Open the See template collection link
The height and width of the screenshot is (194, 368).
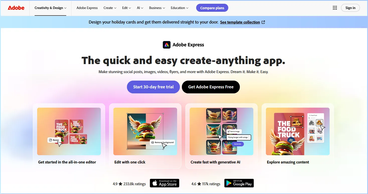240,22
